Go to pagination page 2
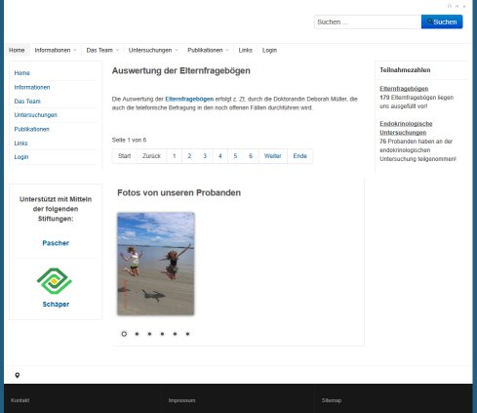The image size is (477, 413). (x=189, y=156)
